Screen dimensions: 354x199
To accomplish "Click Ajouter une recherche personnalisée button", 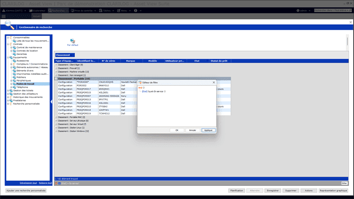I will coord(26,190).
